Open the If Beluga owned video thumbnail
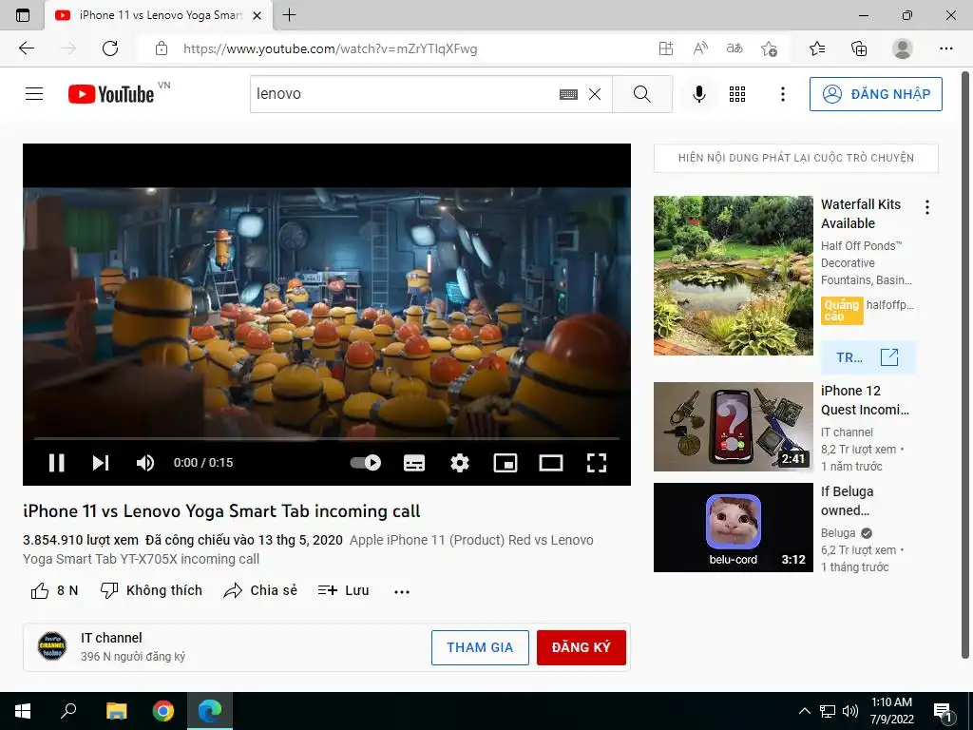 click(x=733, y=527)
